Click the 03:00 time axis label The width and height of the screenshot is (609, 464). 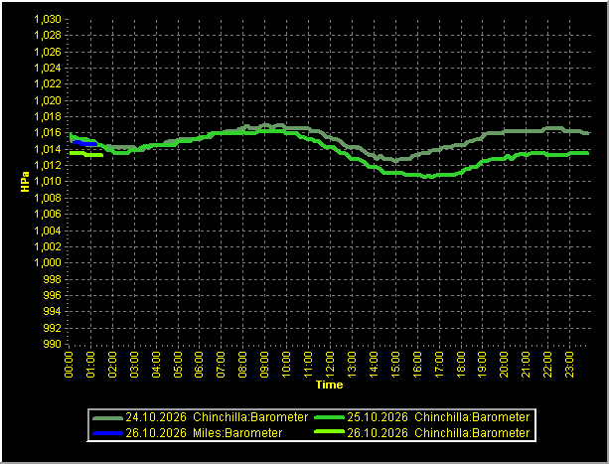click(x=134, y=365)
